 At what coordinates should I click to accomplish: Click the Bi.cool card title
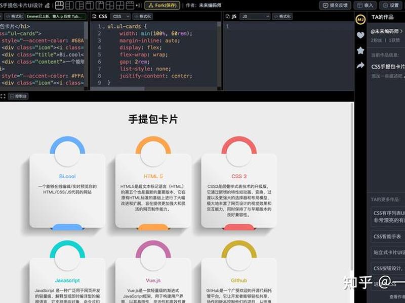(x=67, y=176)
